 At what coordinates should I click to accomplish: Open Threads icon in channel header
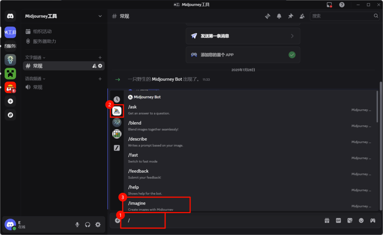(267, 16)
